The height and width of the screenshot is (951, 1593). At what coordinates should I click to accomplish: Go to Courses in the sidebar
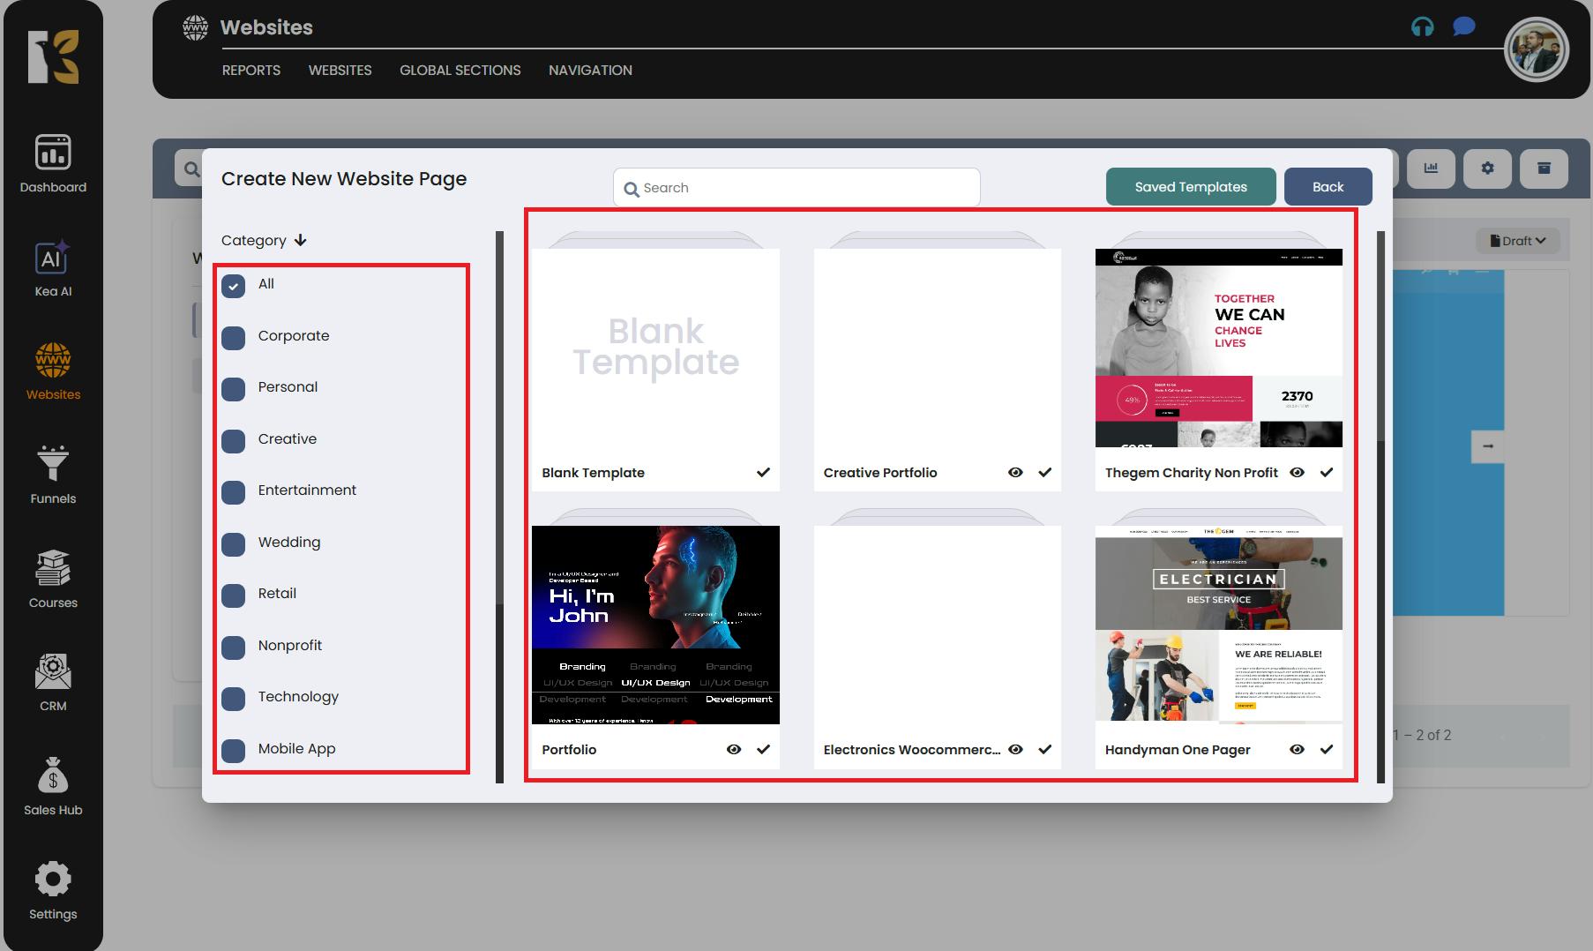click(52, 568)
